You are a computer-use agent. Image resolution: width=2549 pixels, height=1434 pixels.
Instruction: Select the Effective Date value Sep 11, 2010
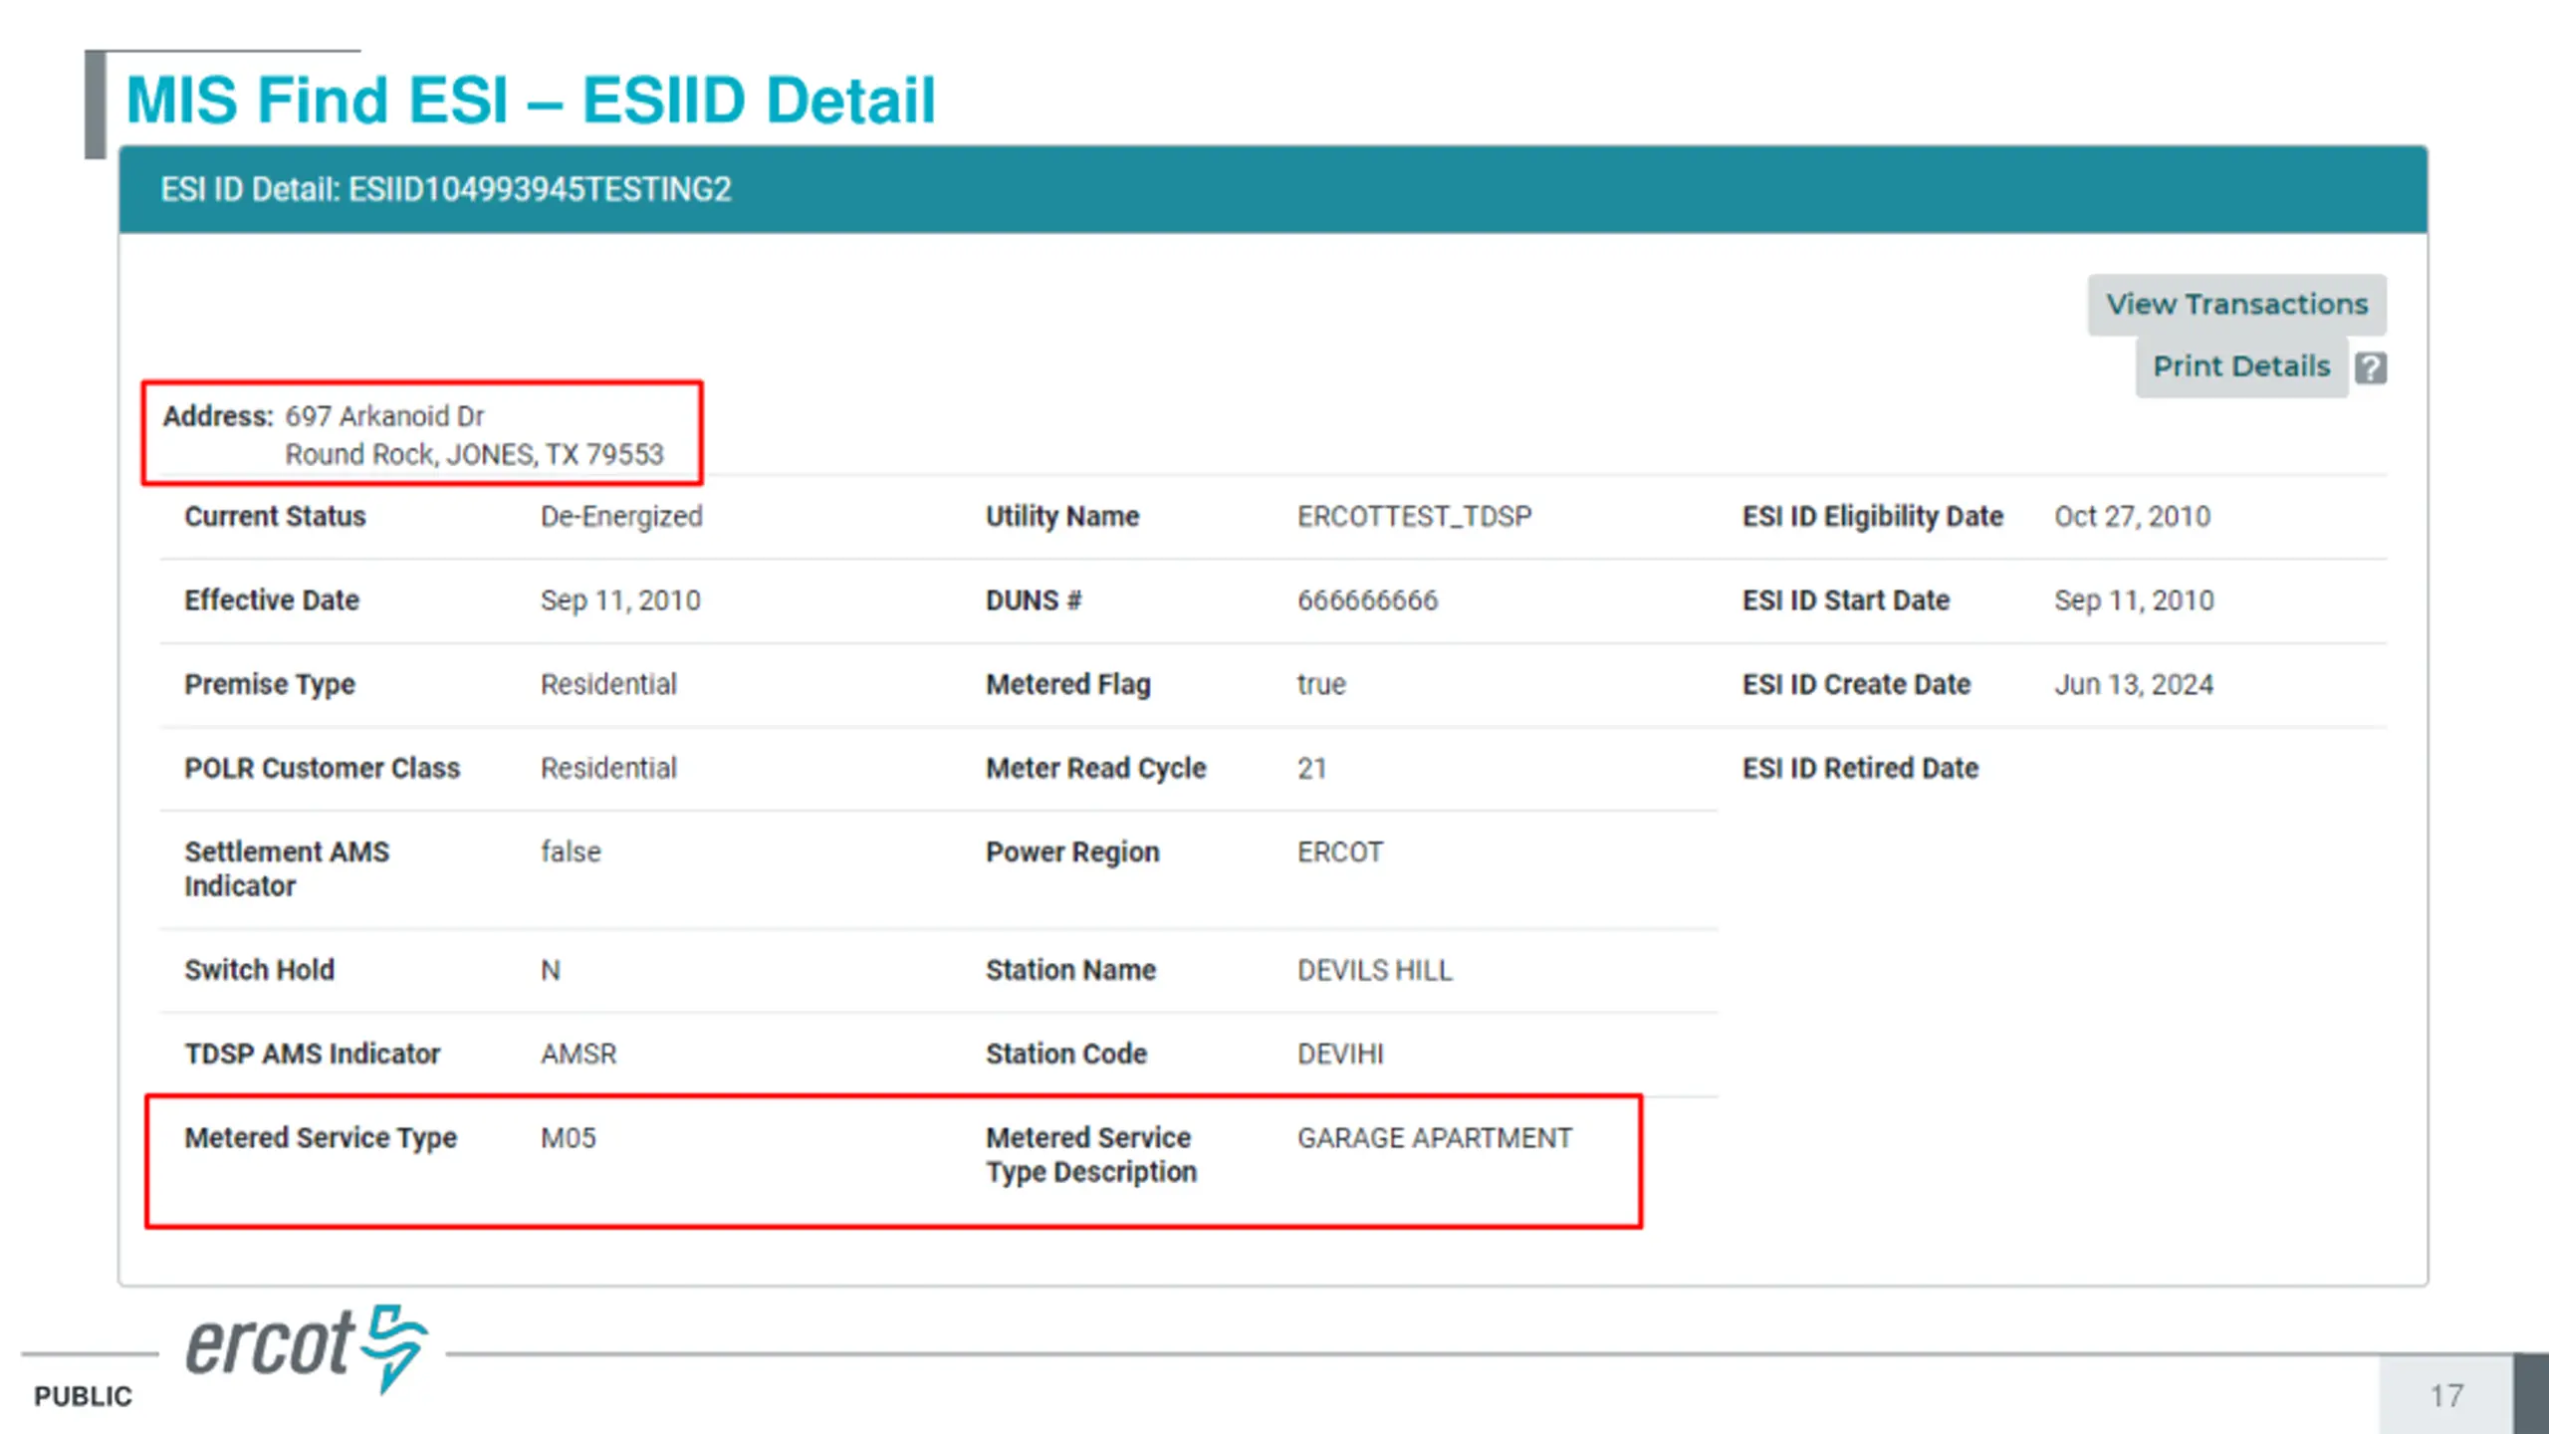(x=620, y=600)
